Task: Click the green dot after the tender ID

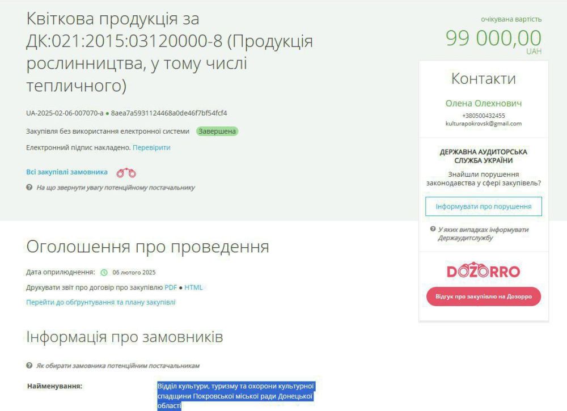Action: coord(107,113)
